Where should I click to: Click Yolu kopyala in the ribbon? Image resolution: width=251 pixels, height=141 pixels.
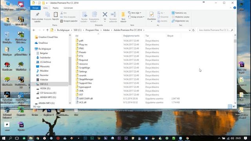click(x=68, y=17)
